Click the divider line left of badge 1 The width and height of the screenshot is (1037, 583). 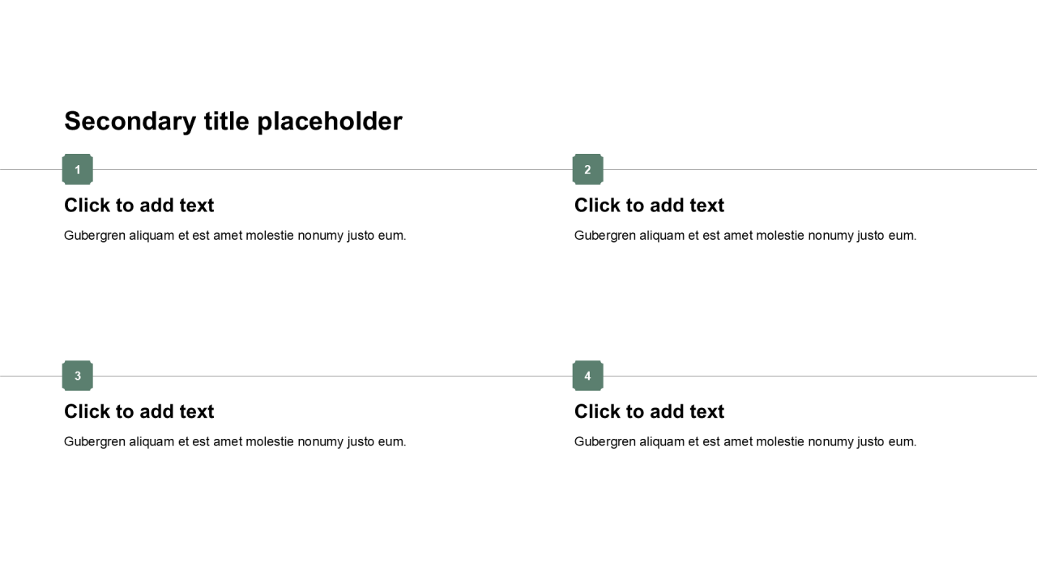(x=31, y=170)
